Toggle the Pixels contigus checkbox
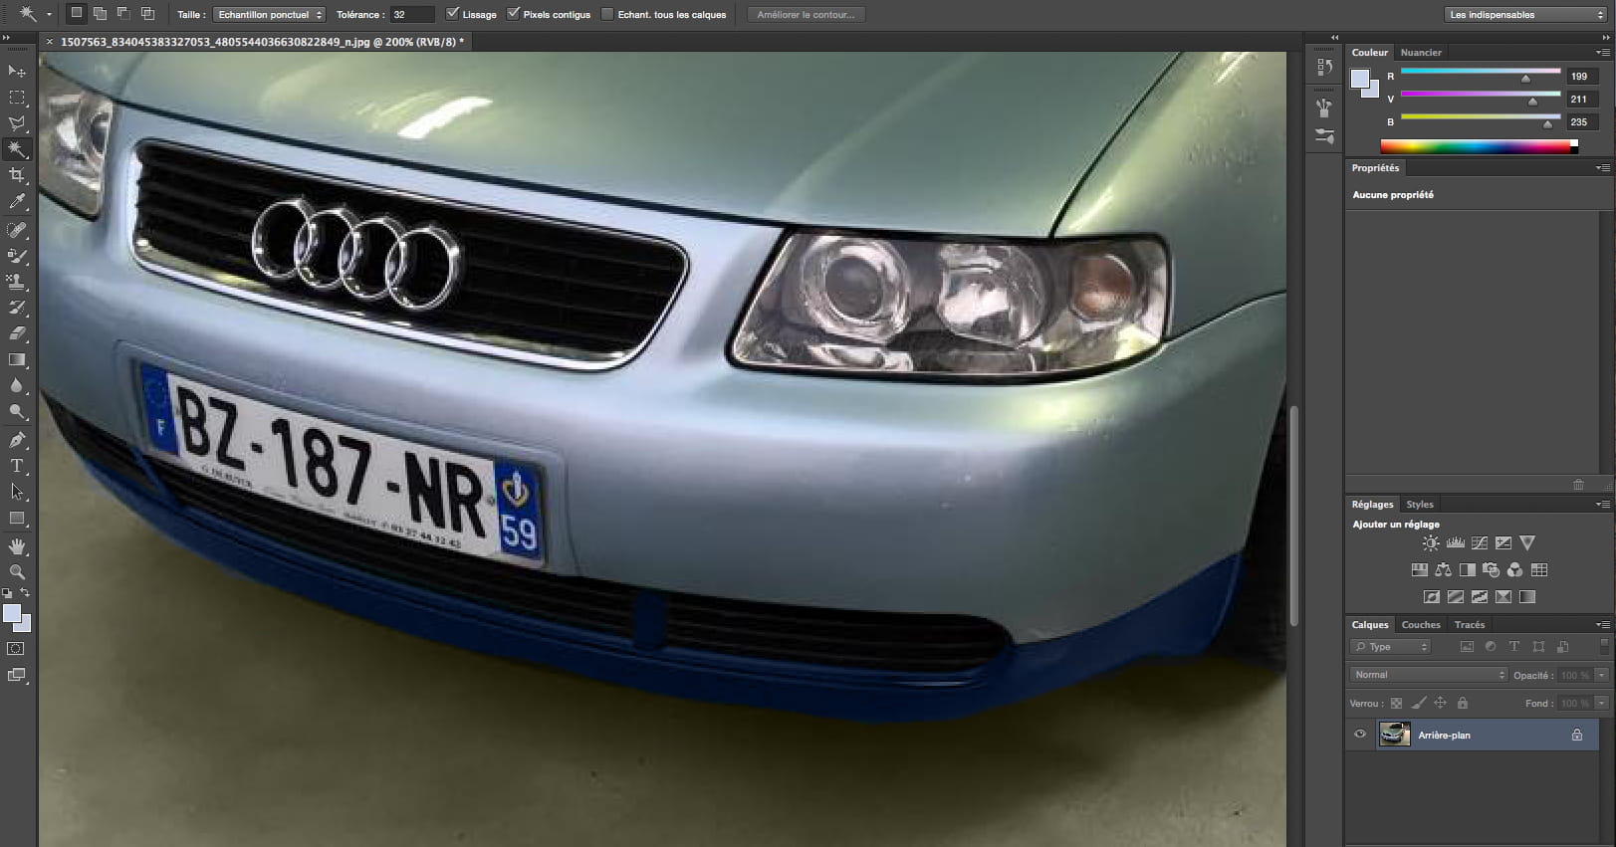 coord(514,14)
